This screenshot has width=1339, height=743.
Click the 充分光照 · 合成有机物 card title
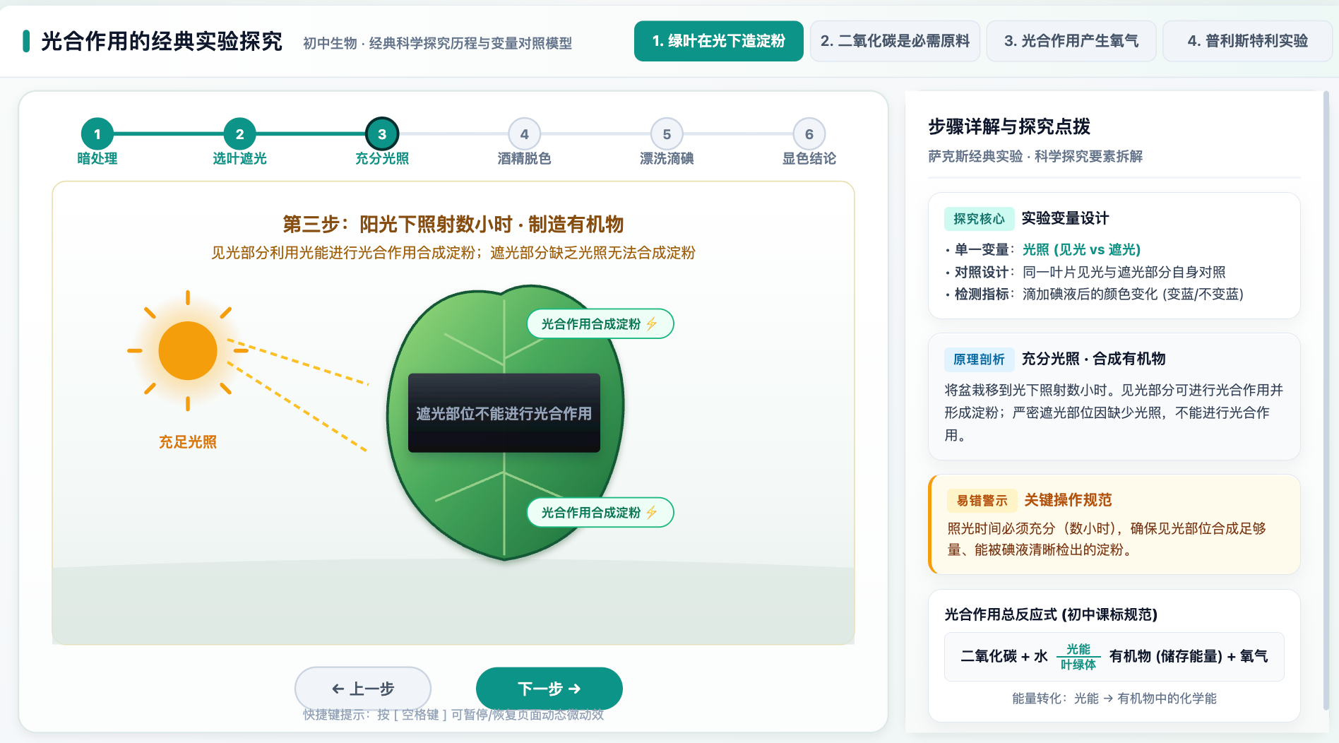(1093, 359)
